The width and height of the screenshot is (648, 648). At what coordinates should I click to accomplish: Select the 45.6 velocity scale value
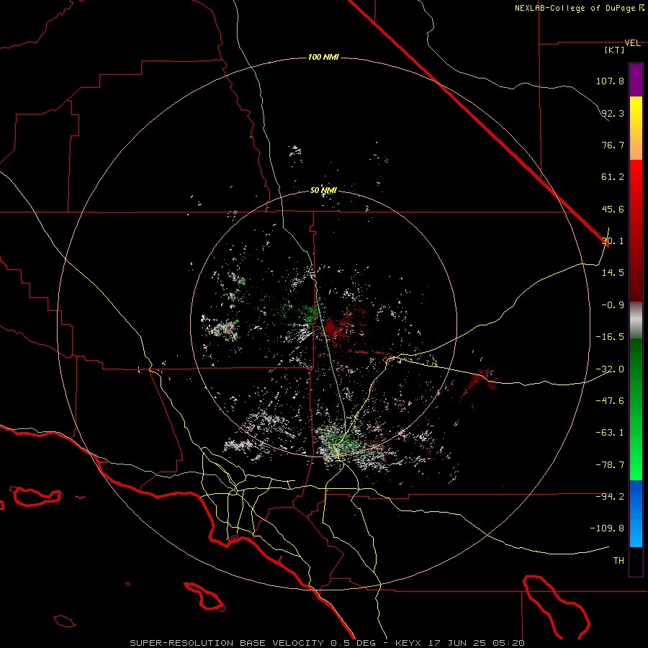click(613, 209)
